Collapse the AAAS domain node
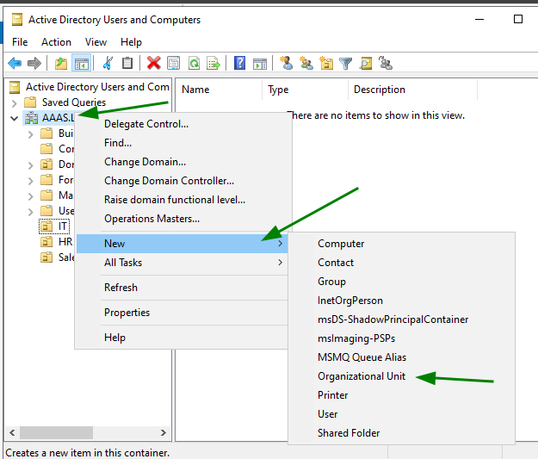538x459 pixels. pyautogui.click(x=14, y=119)
